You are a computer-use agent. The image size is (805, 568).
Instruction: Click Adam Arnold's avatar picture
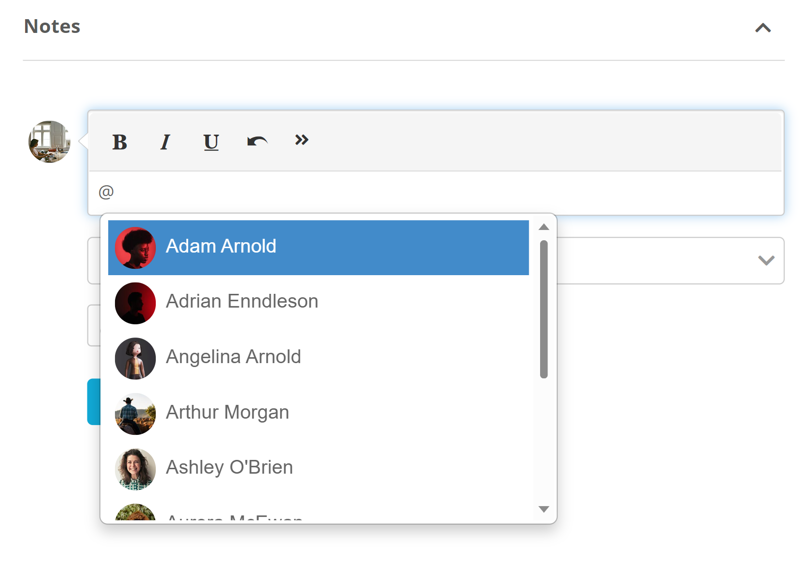(x=135, y=248)
